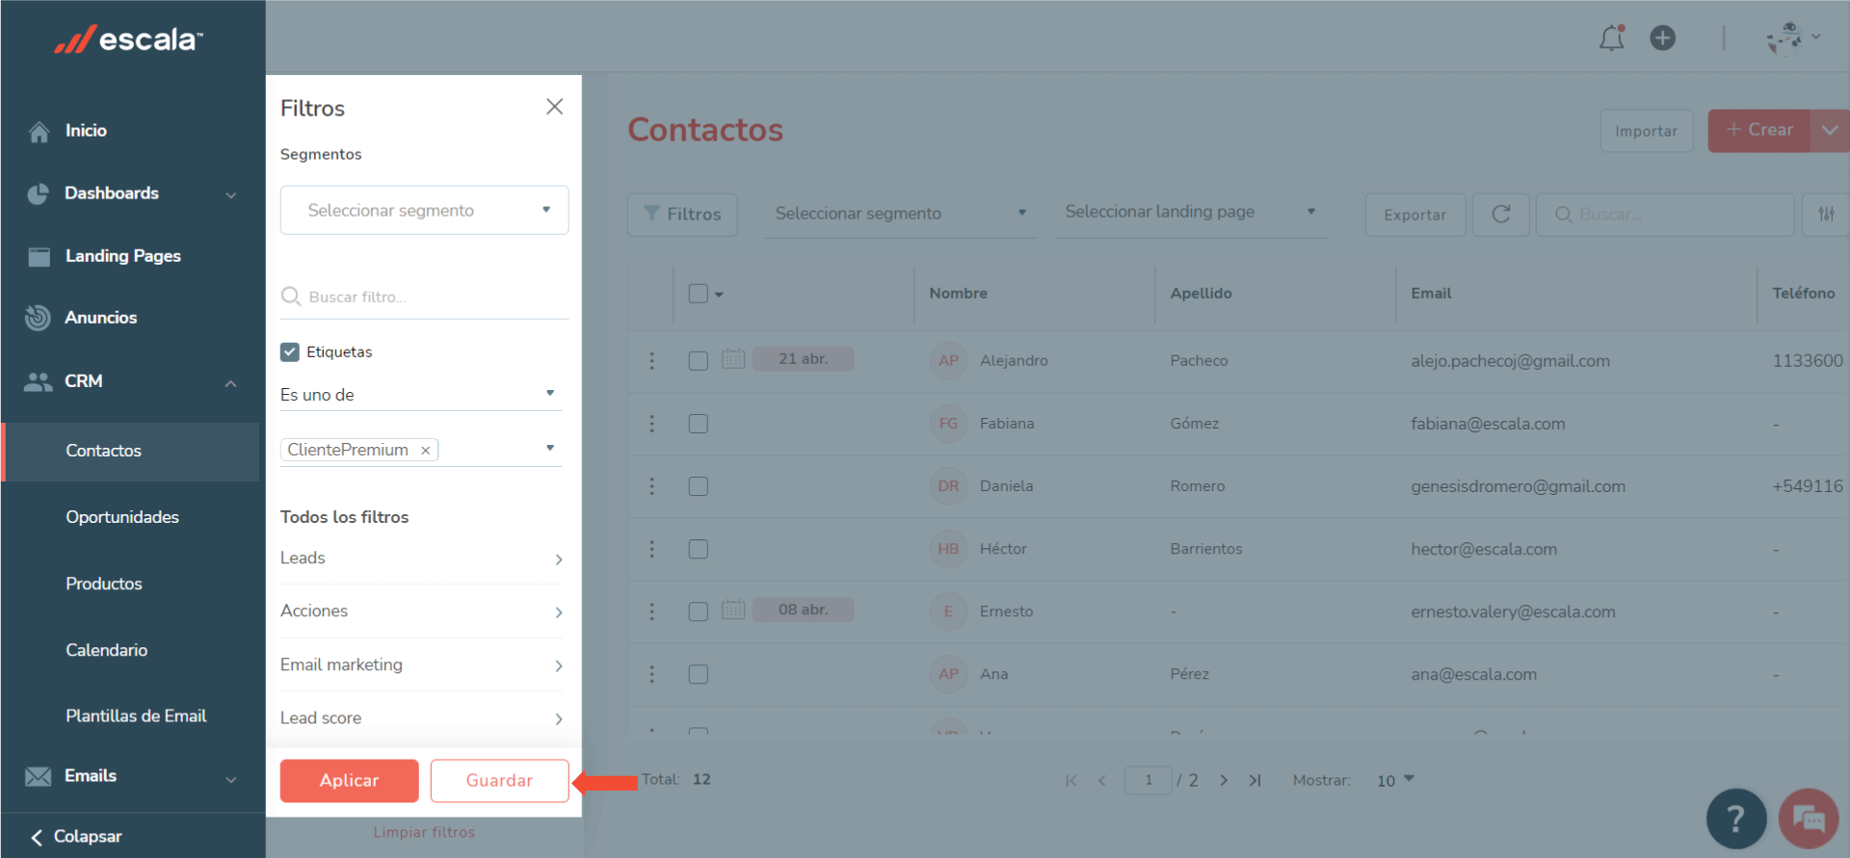The height and width of the screenshot is (858, 1850).
Task: Click Limpiar filtros link
Action: pos(424,832)
